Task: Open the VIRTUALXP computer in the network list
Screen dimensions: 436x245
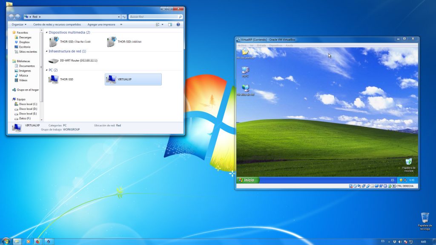Action: (133, 80)
